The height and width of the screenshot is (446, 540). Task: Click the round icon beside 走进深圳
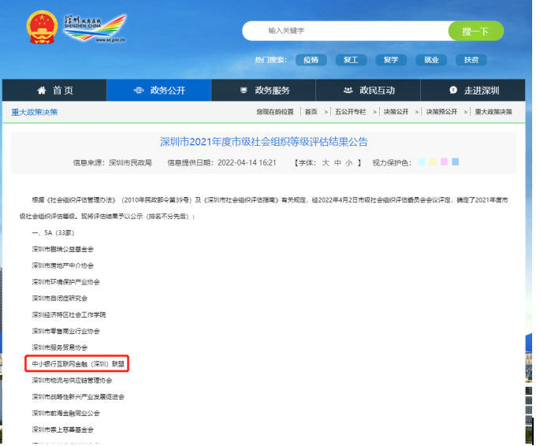coord(453,90)
